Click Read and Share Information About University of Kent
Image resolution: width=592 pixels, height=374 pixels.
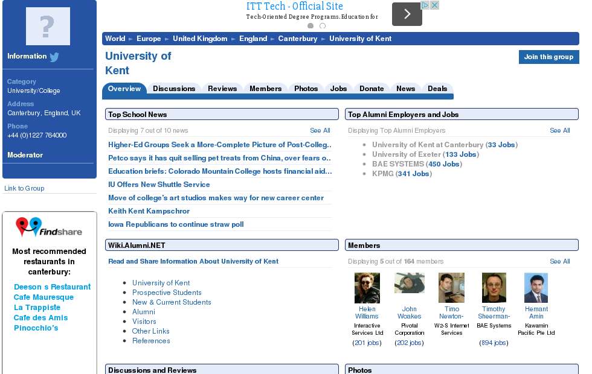193,261
